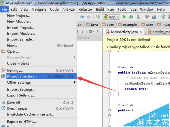Open the Tools menu

coord(122,10)
